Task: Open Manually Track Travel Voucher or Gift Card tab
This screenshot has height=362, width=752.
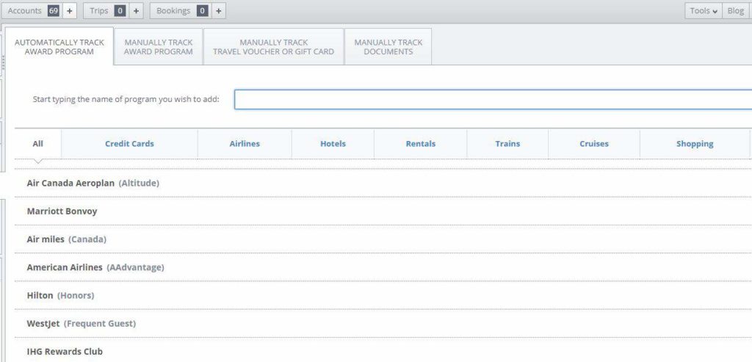Action: (273, 47)
